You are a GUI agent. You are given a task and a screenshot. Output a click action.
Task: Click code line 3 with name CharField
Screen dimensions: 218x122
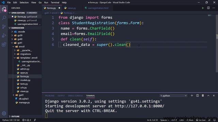coord(88,28)
